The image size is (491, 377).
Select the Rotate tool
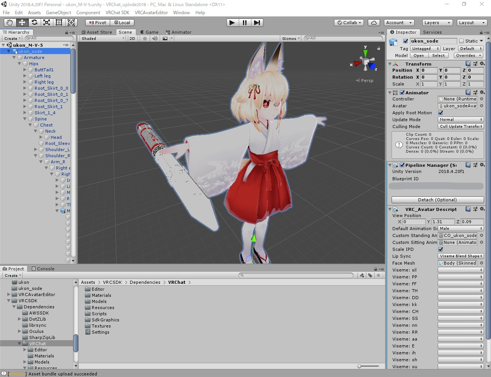[x=34, y=23]
